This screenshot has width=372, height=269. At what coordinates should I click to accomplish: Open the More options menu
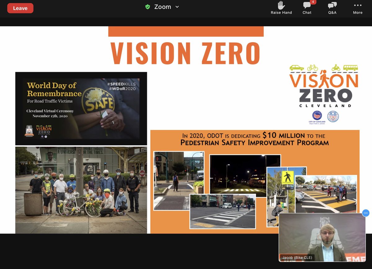357,8
